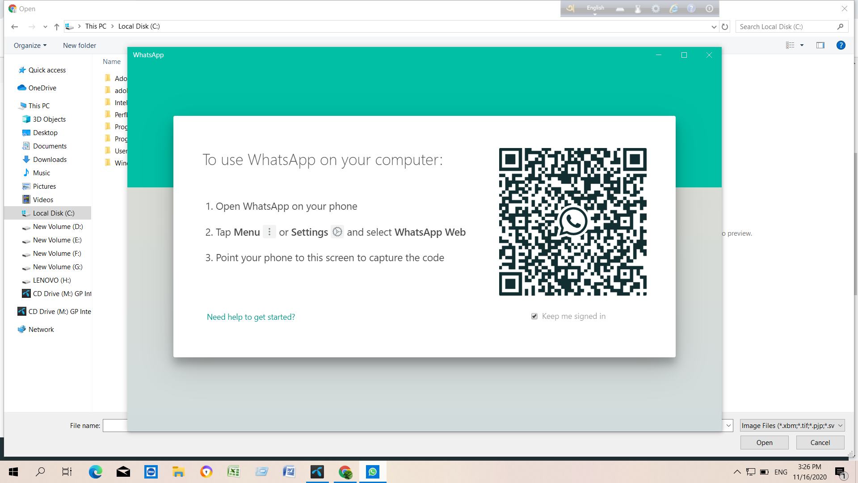Uncheck Keep me signed in checkbox

pos(534,316)
